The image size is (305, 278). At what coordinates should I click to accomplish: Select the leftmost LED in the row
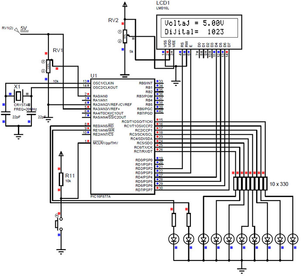tap(174, 239)
